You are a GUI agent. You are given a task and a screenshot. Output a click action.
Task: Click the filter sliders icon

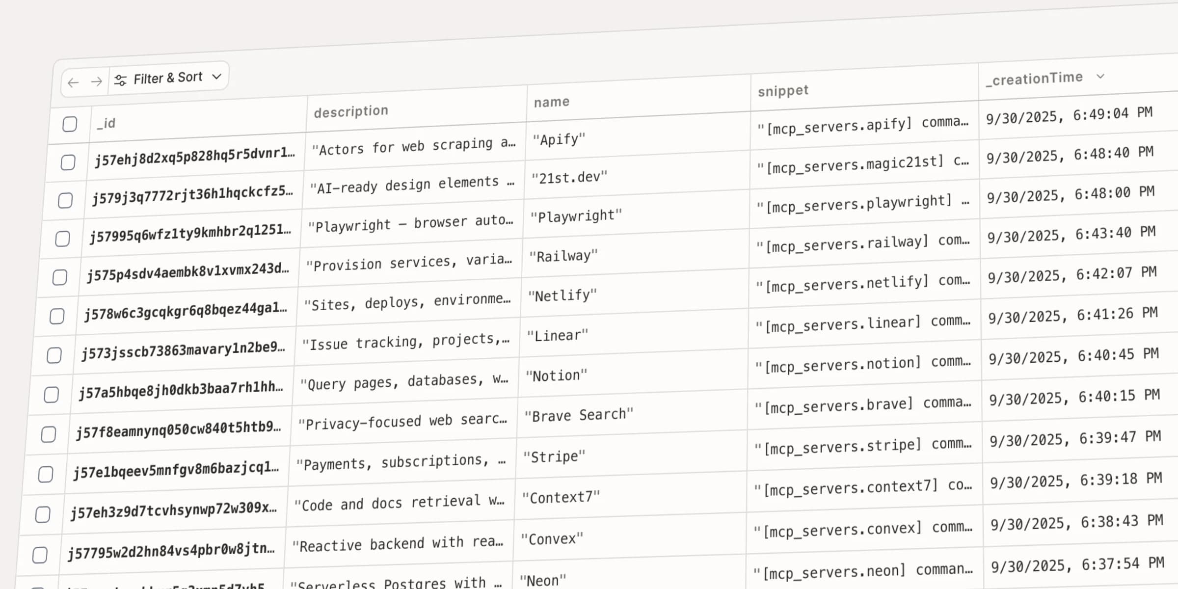[120, 80]
